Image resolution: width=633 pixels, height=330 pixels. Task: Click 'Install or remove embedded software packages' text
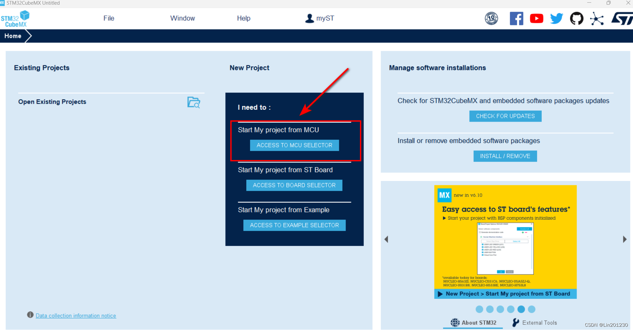pyautogui.click(x=469, y=141)
